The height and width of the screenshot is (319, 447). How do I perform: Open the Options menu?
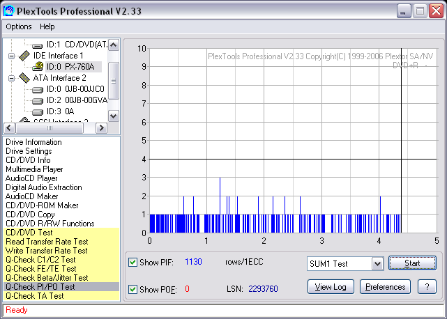[x=19, y=26]
